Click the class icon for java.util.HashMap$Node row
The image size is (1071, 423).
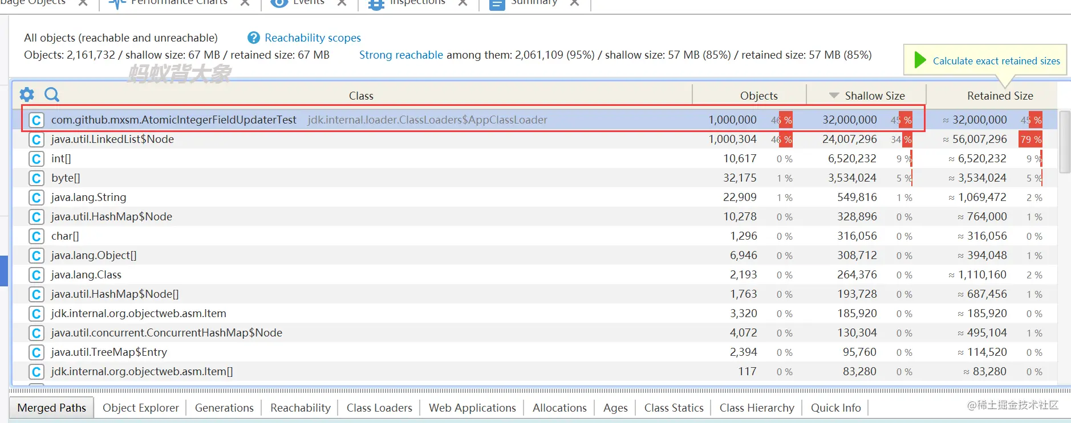click(36, 217)
